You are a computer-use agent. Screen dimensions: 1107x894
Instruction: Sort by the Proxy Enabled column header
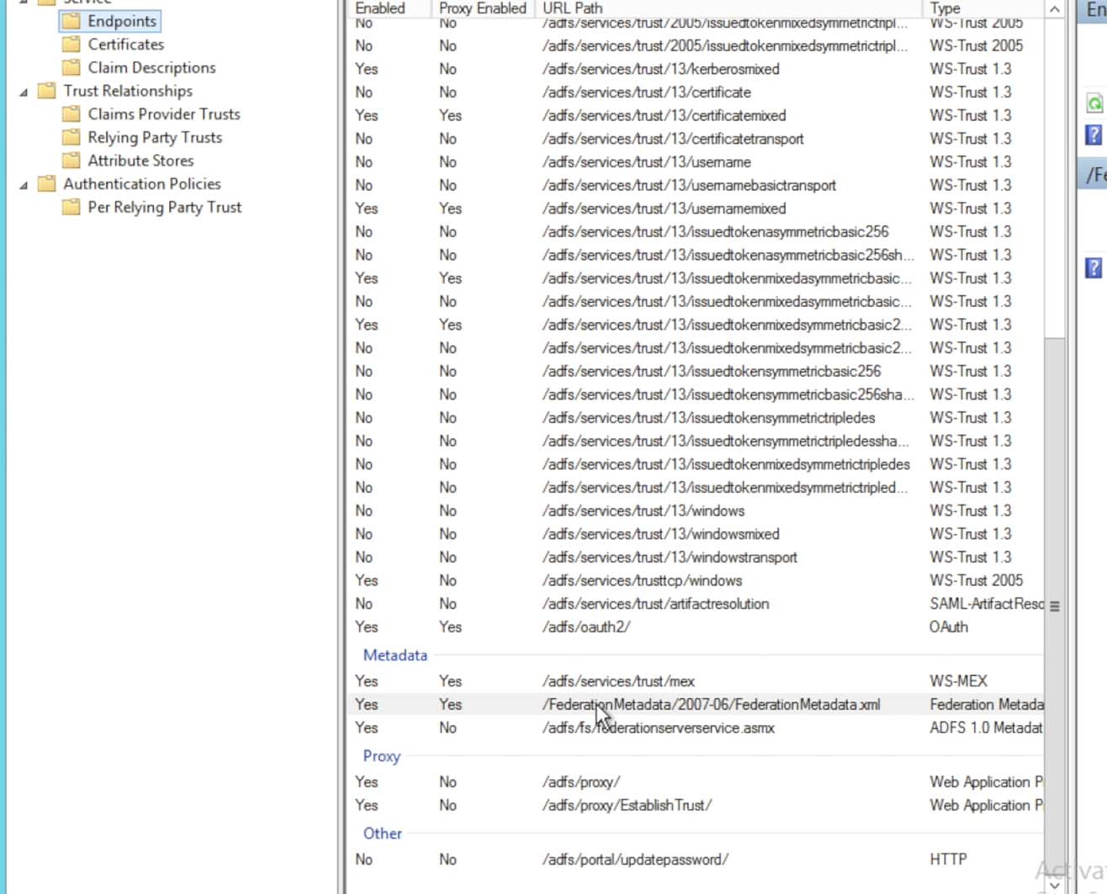coord(482,8)
